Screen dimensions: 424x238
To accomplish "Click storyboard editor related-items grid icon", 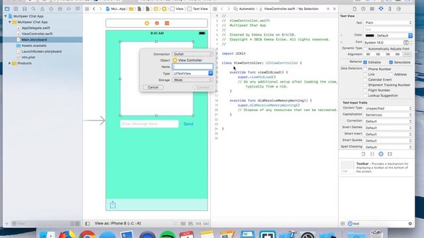I will [87, 9].
